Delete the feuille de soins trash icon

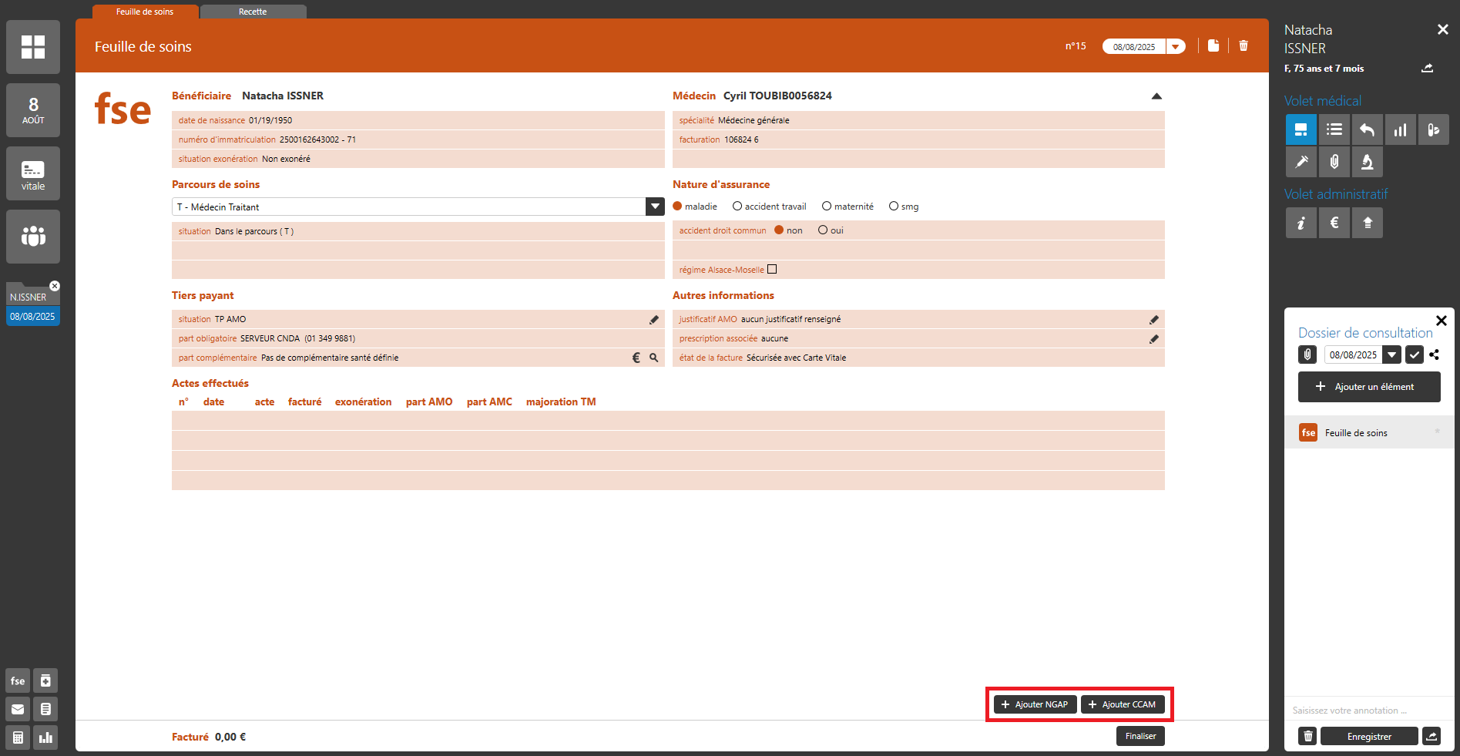click(x=1244, y=46)
